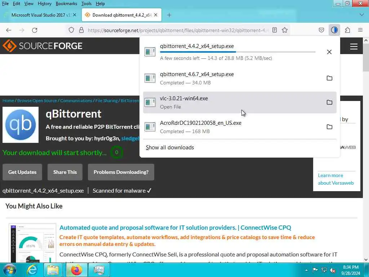Click the qbittorrent_4.4.2 file type icon

click(150, 52)
